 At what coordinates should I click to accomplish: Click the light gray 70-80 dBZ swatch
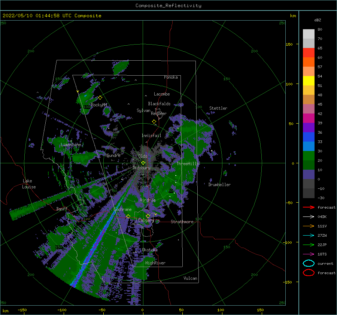click(x=309, y=34)
